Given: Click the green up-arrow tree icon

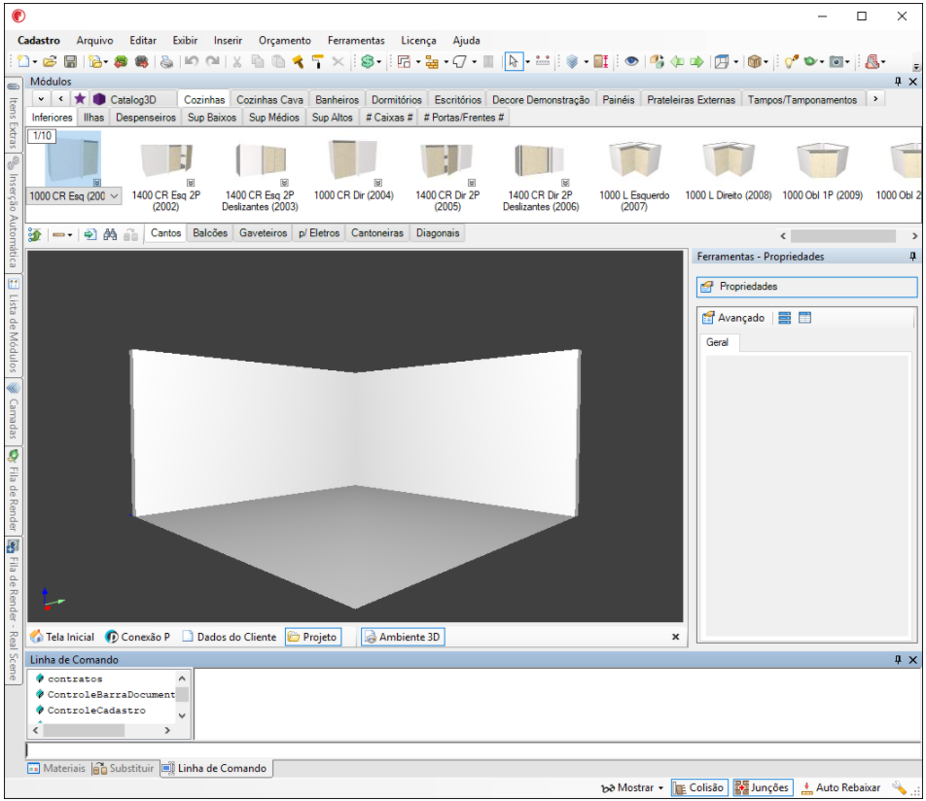Looking at the screenshot, I should click(x=35, y=234).
